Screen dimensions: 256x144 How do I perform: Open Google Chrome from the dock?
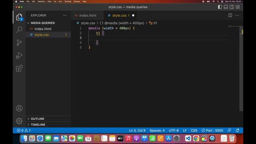pos(196,138)
